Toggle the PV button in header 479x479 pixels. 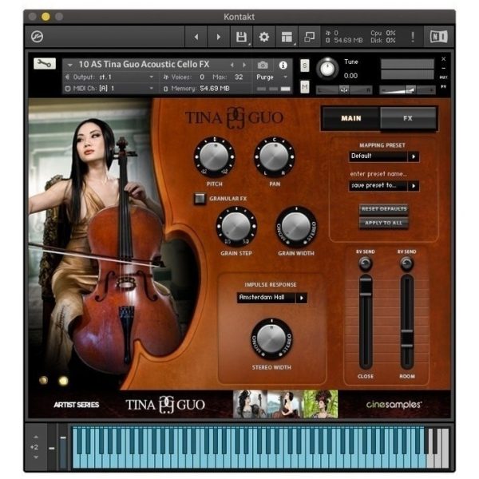444,87
